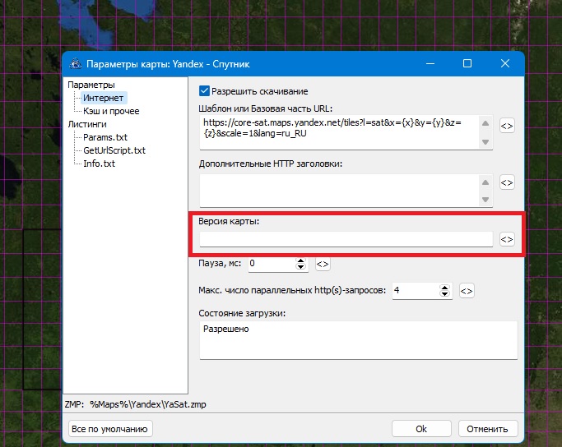The width and height of the screenshot is (562, 447).
Task: Click the <> button beside the URL template field
Action: [x=507, y=126]
